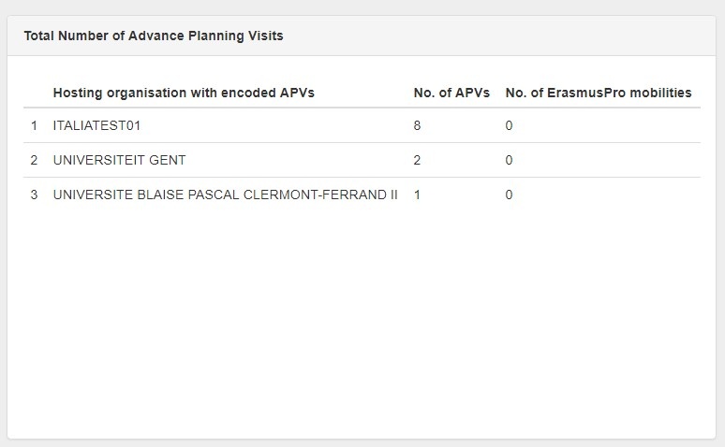The image size is (725, 447).
Task: Click the APV count 1 for Blaise Pascal
Action: tap(417, 195)
